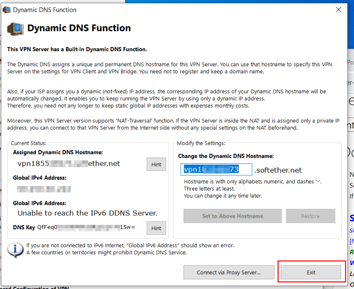Screen dimensions: 354x289
Task: Exit the Dynamic DNS dialog
Action: click(311, 272)
